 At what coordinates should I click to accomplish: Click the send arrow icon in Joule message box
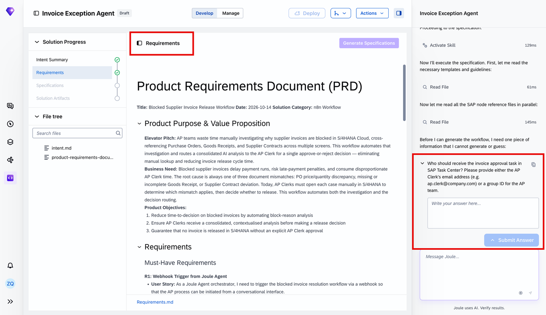point(530,293)
